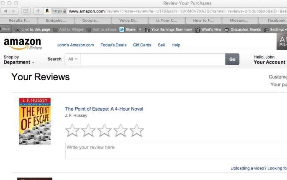Click the Your Reviews heading
This screenshot has width=287, height=180.
[x=41, y=77]
